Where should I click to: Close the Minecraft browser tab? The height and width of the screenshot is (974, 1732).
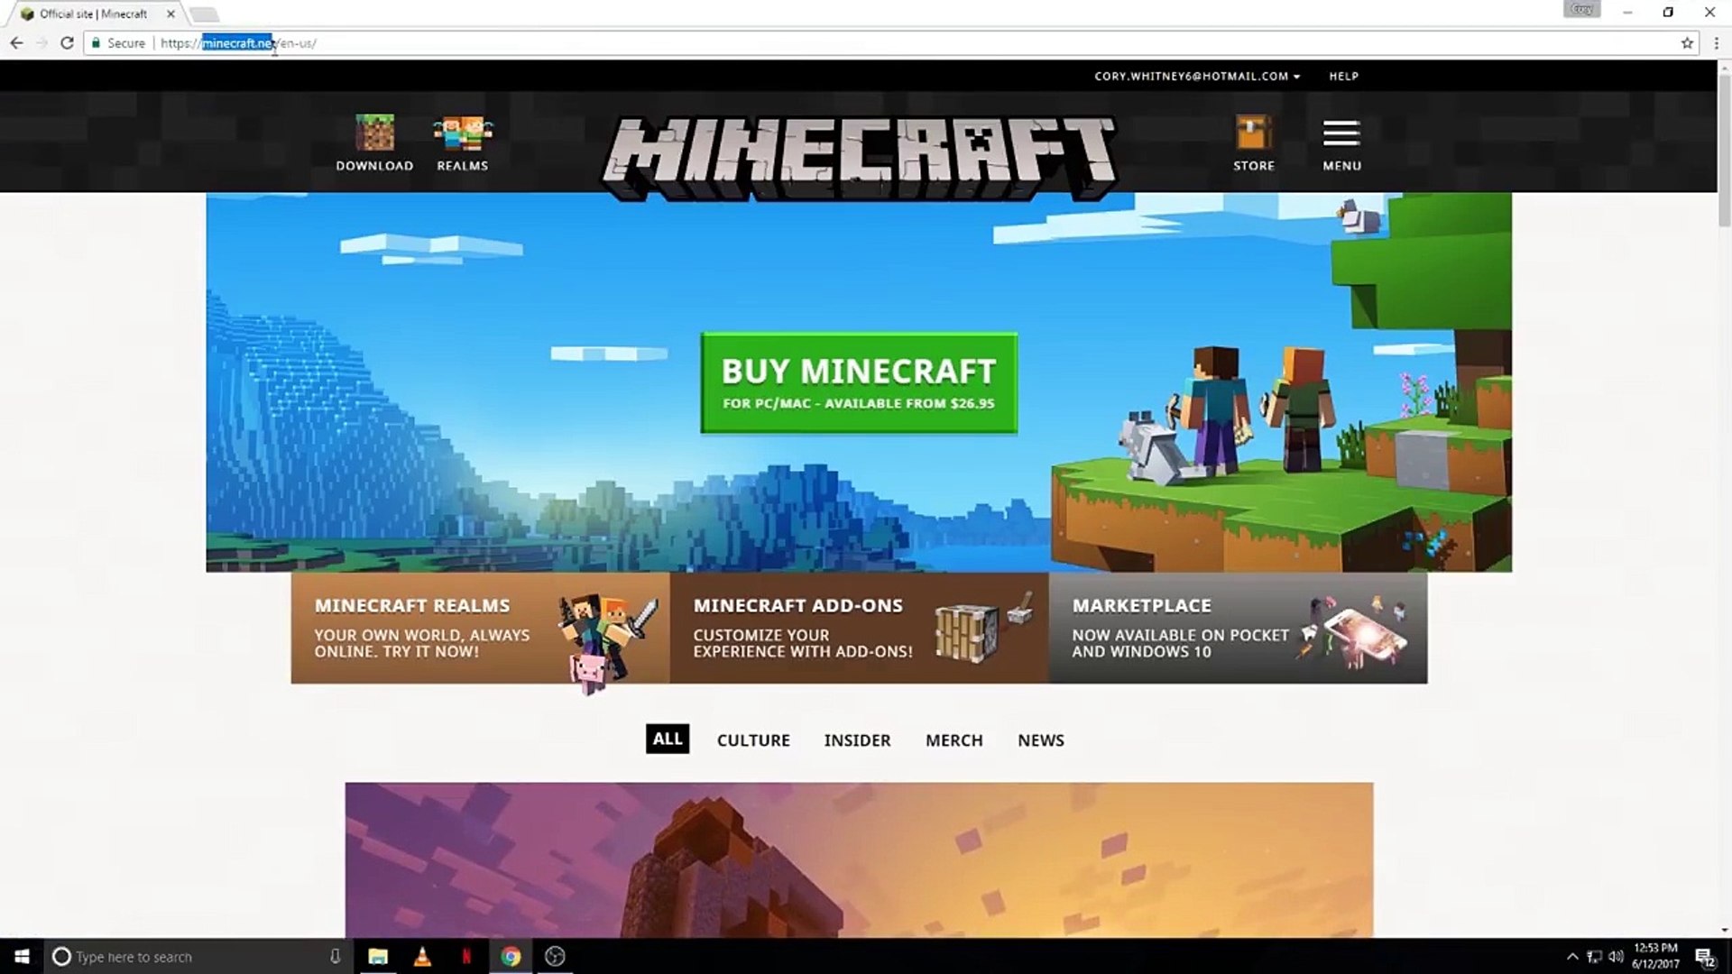coord(170,14)
